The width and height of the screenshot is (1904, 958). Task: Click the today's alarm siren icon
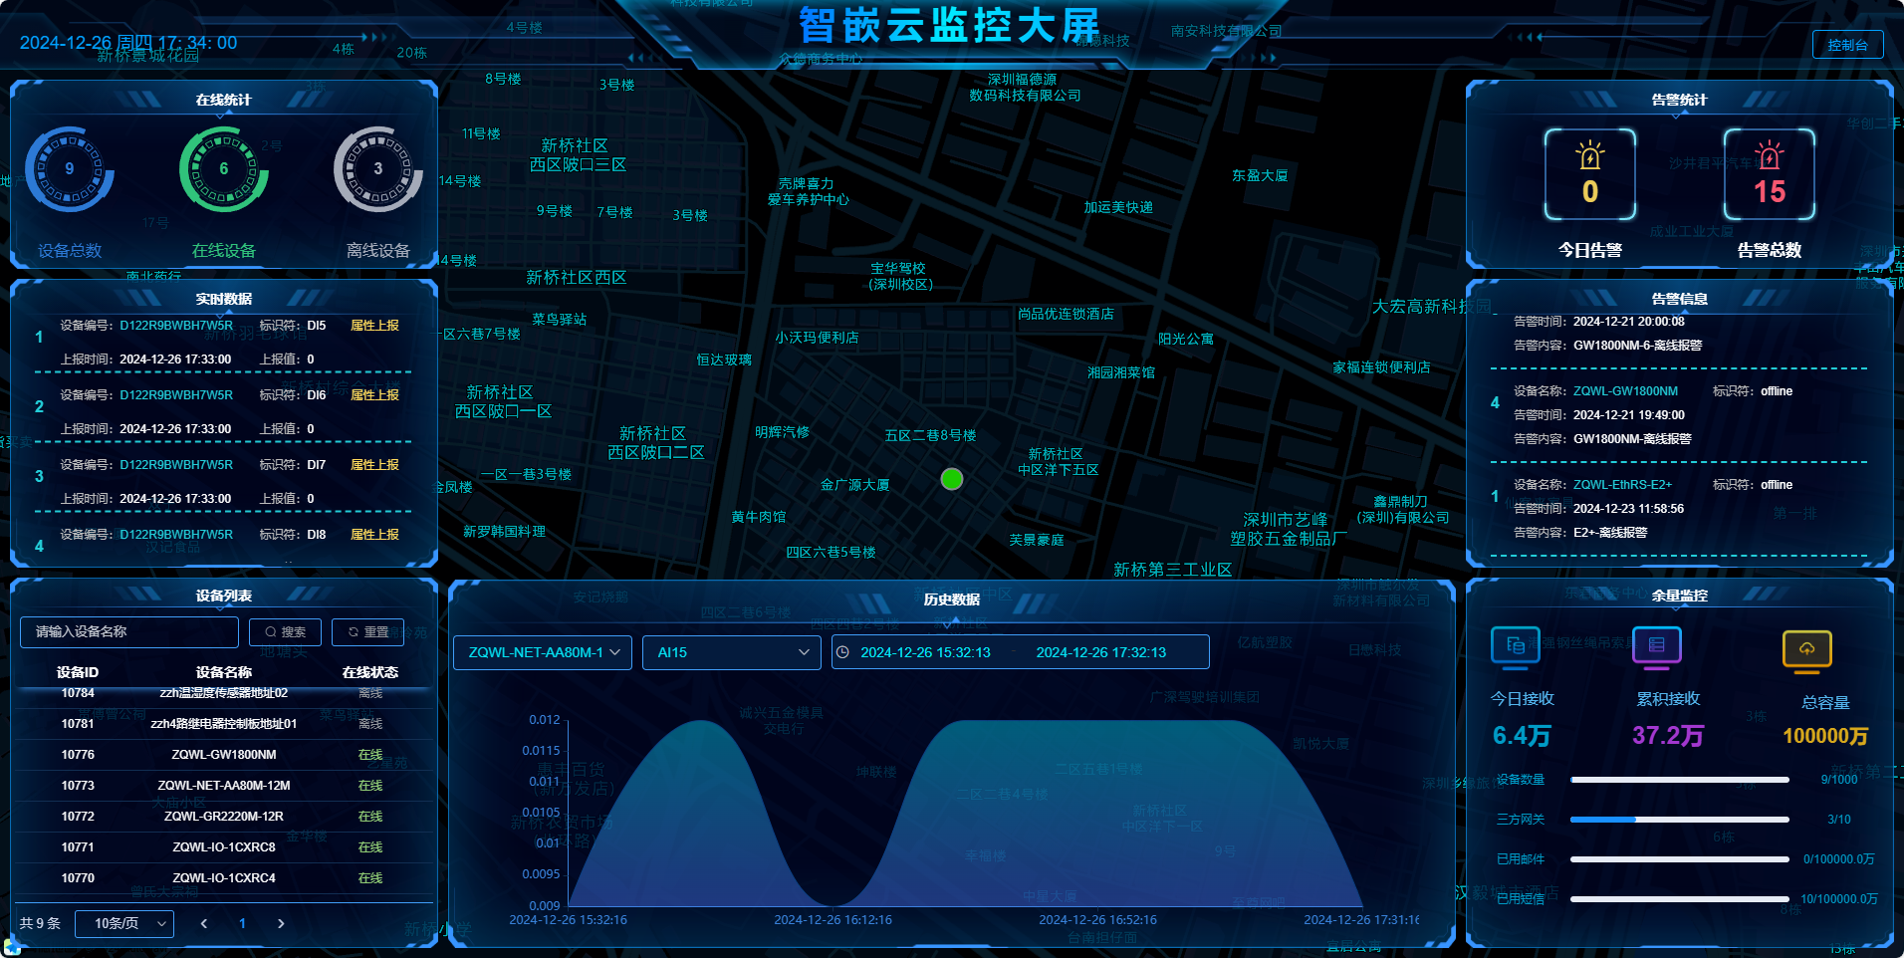coord(1589,156)
